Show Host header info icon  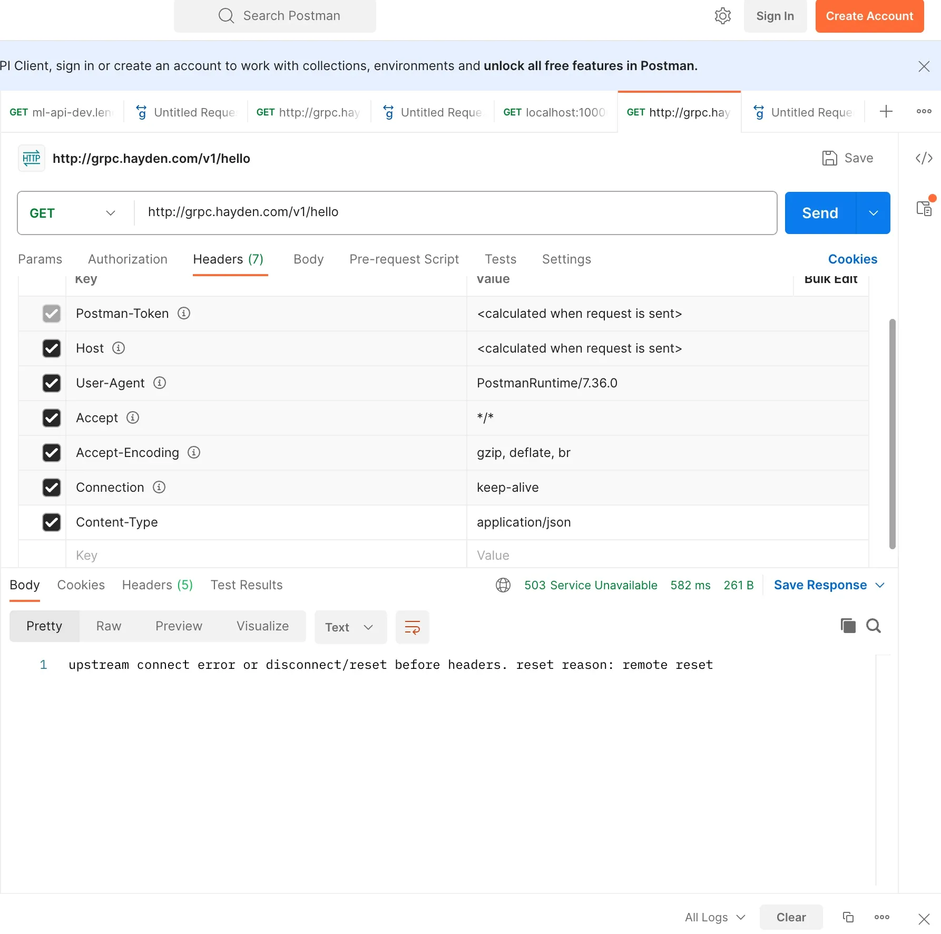pos(119,348)
